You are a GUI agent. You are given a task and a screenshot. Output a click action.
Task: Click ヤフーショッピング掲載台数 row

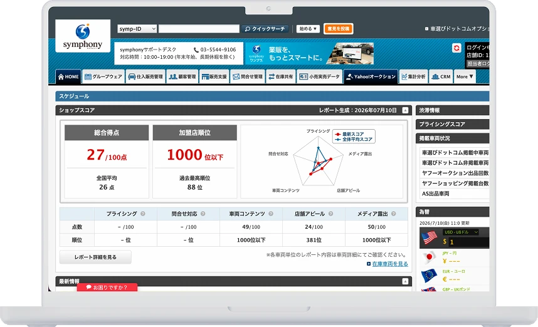pyautogui.click(x=455, y=184)
